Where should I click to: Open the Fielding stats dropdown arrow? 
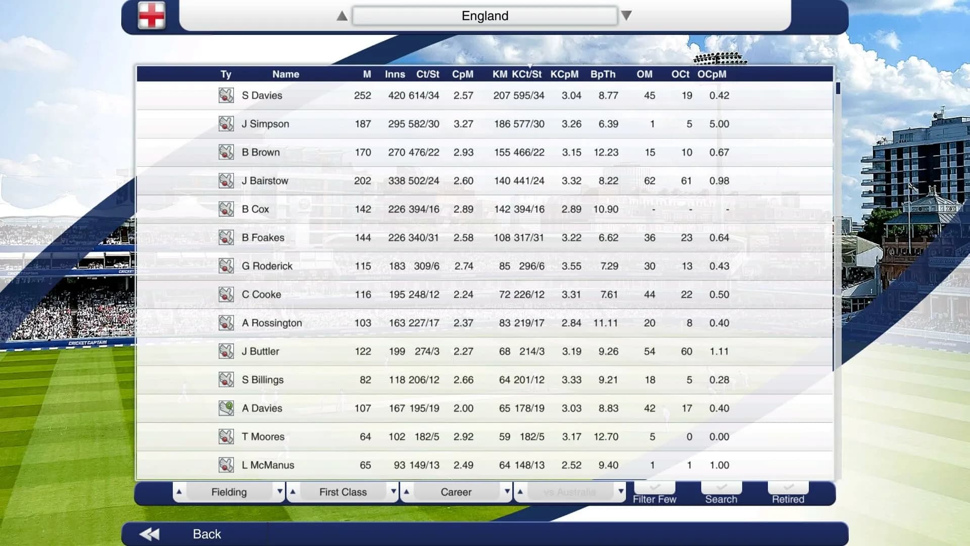(x=279, y=491)
